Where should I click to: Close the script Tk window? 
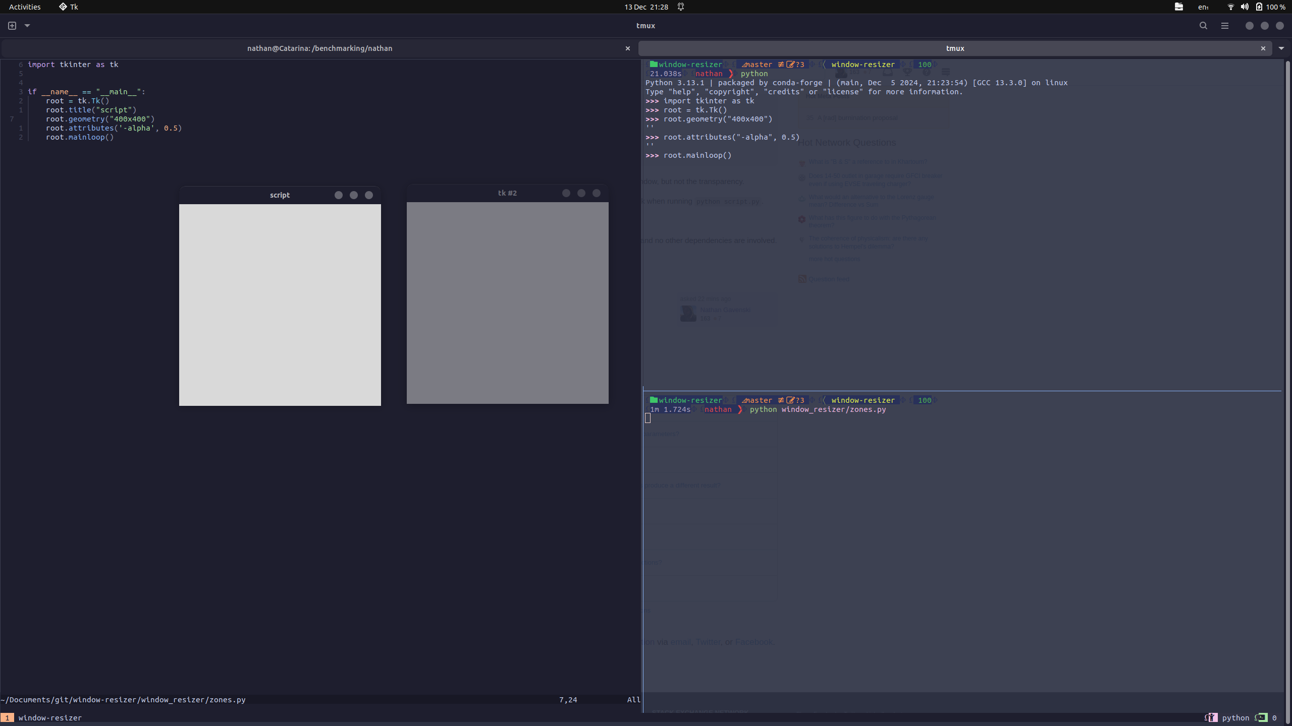[x=369, y=195]
